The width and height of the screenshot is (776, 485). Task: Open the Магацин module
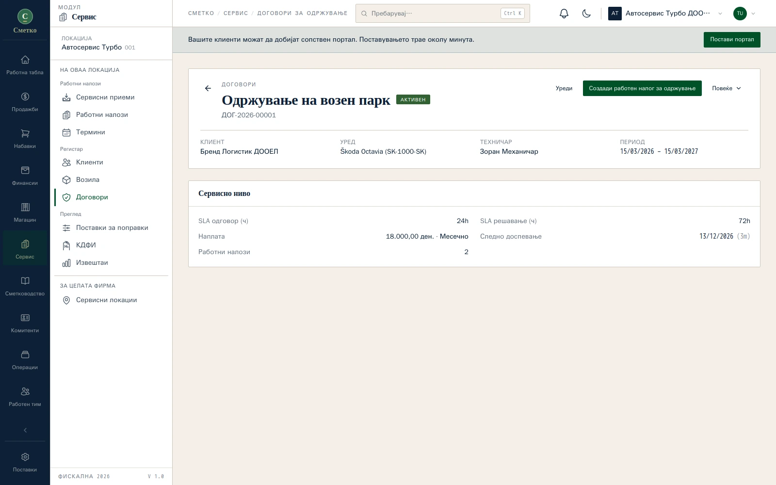pyautogui.click(x=25, y=212)
